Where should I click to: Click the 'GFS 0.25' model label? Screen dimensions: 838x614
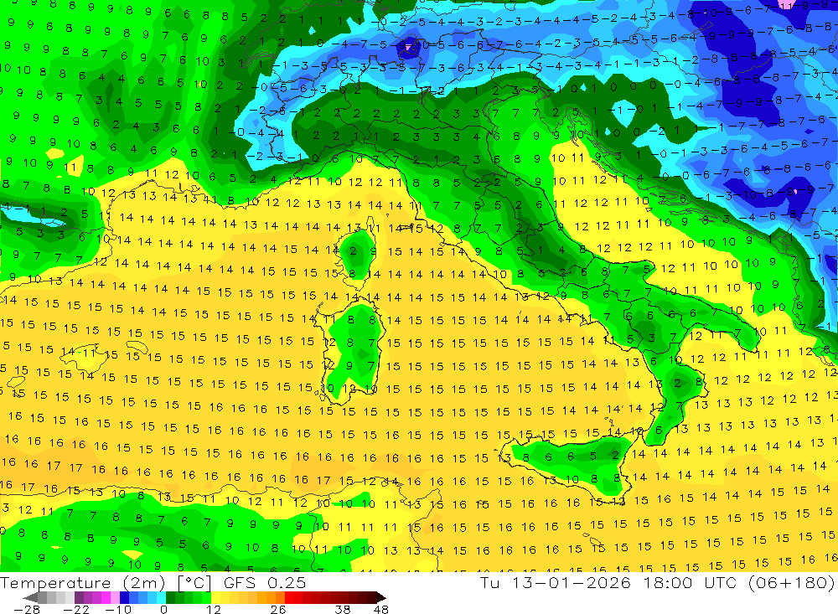tap(265, 582)
